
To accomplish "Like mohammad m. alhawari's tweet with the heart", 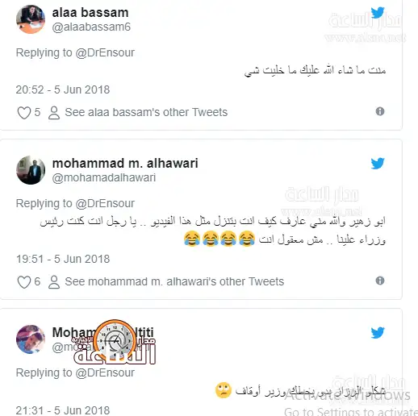I will [24, 282].
